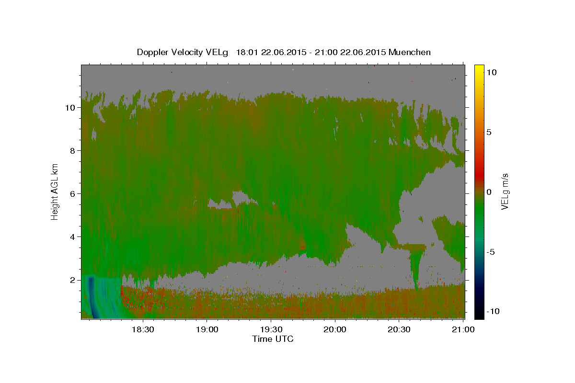Click the plot title 'Doppler Velocity VELg'
The height and width of the screenshot is (383, 575).
point(183,52)
